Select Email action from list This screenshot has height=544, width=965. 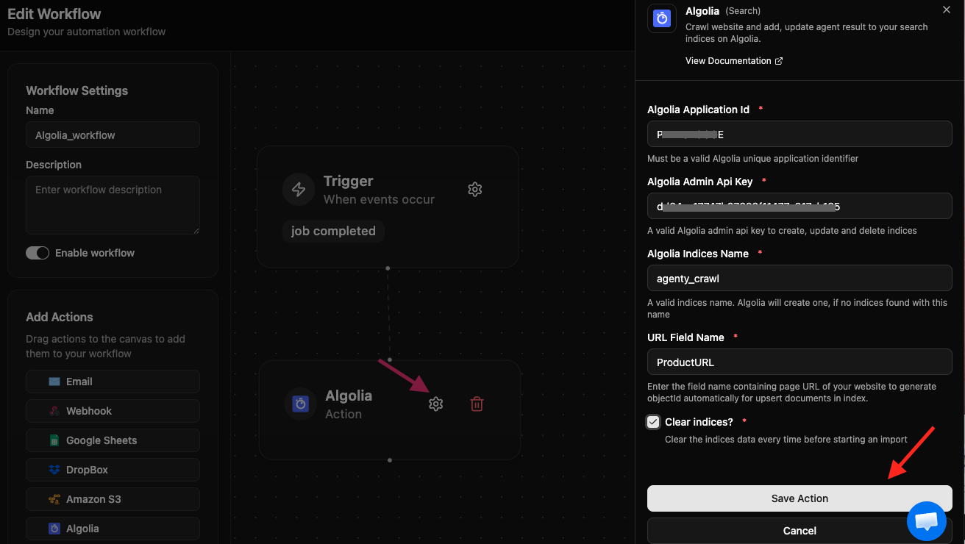click(x=113, y=382)
